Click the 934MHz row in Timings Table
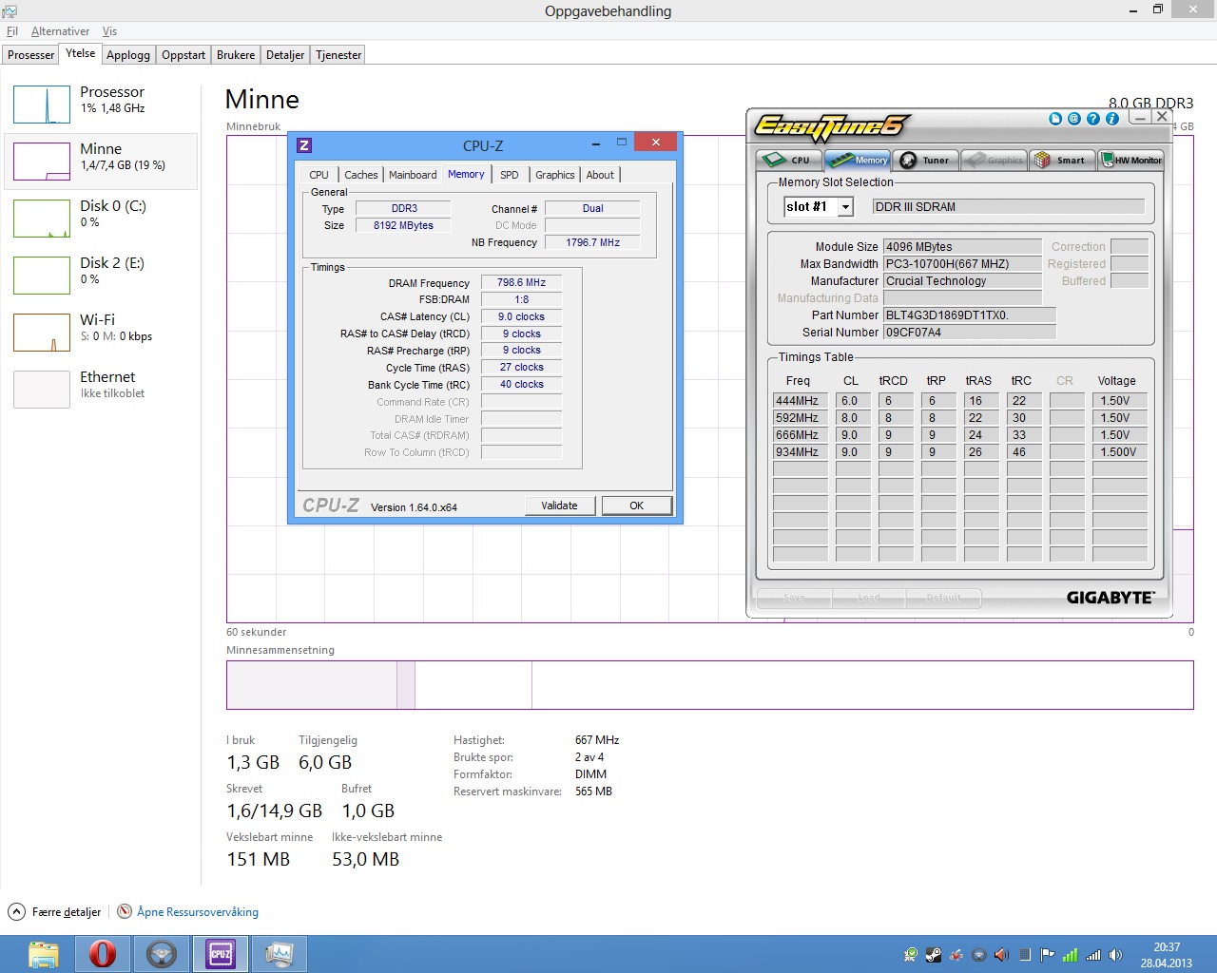1217x973 pixels. 960,452
